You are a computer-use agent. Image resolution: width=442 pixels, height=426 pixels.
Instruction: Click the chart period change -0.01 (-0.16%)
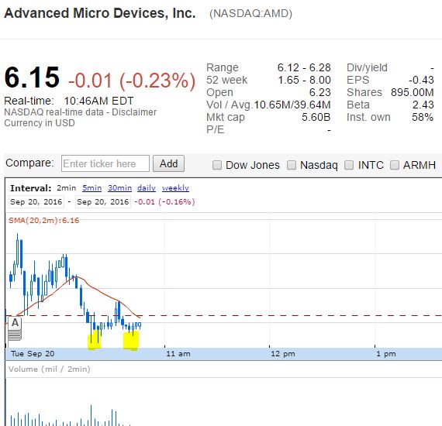point(164,202)
